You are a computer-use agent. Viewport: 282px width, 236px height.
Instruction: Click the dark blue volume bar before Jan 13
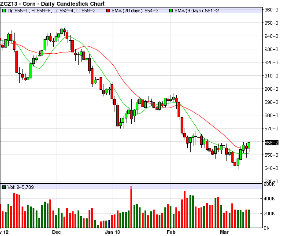[109, 224]
